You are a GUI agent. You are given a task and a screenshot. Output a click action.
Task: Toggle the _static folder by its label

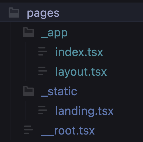[59, 92]
